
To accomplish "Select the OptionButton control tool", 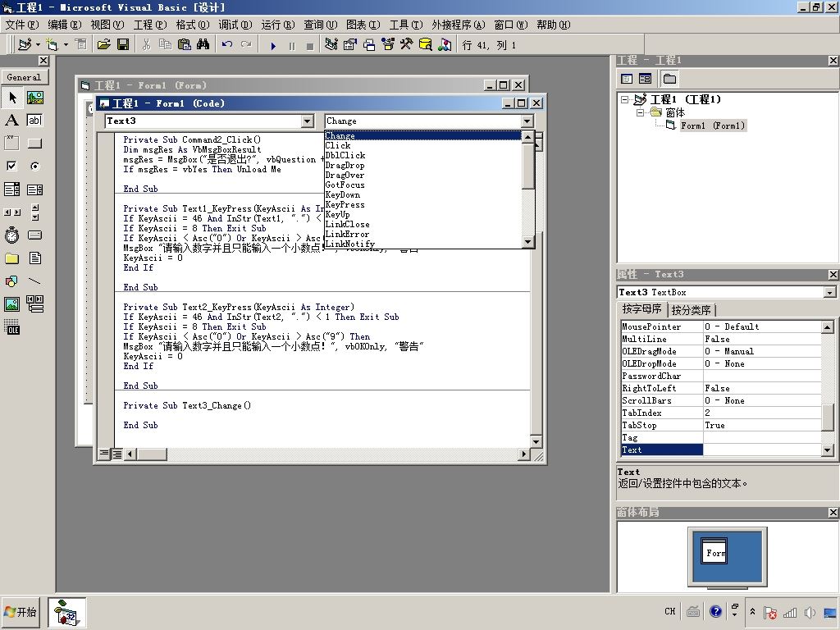I will click(x=34, y=166).
